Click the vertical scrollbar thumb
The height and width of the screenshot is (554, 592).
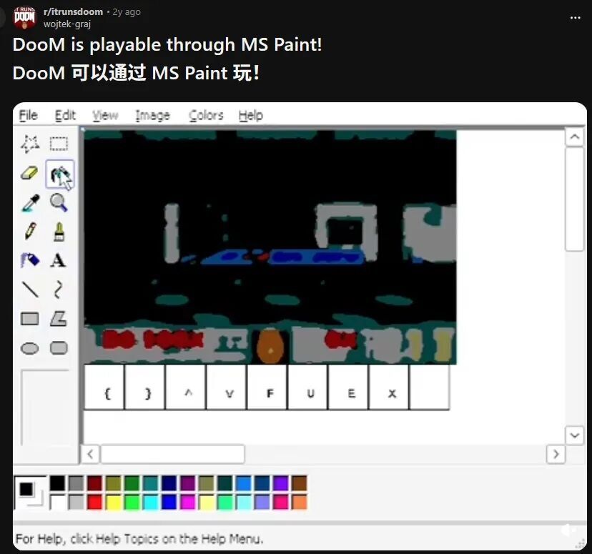click(x=575, y=199)
